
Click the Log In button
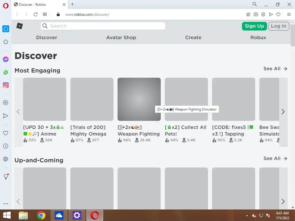tap(279, 26)
